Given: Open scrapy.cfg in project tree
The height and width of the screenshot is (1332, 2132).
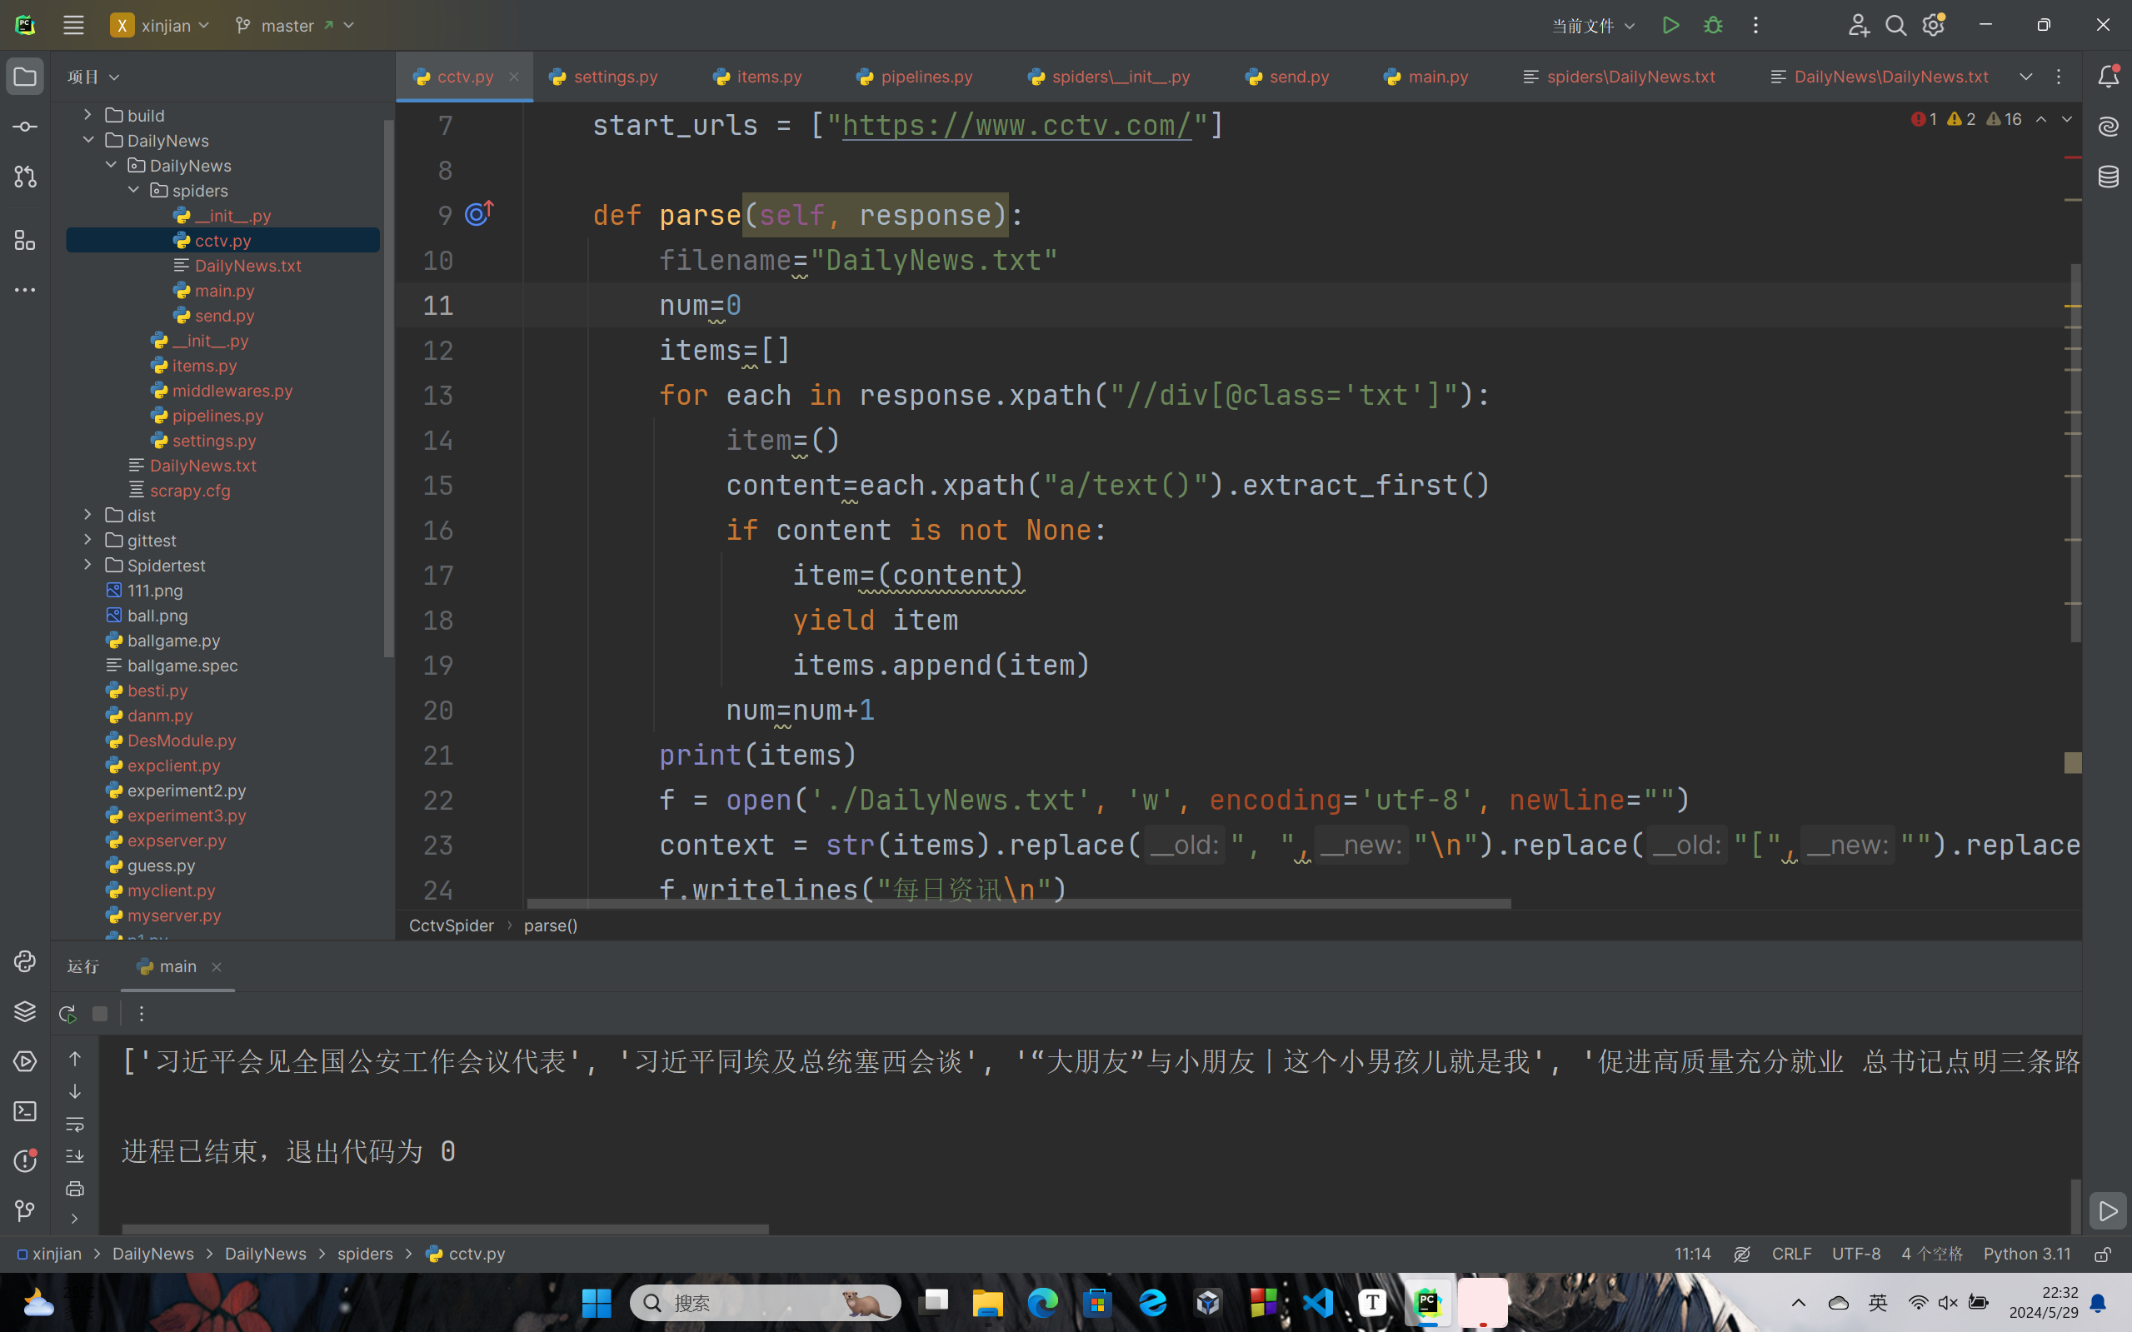Looking at the screenshot, I should click(189, 490).
